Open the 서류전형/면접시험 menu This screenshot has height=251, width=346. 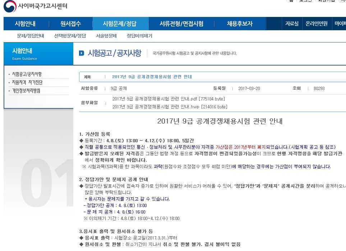click(181, 23)
